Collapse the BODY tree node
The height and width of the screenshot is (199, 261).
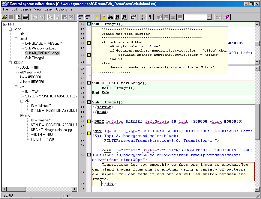click(10, 63)
